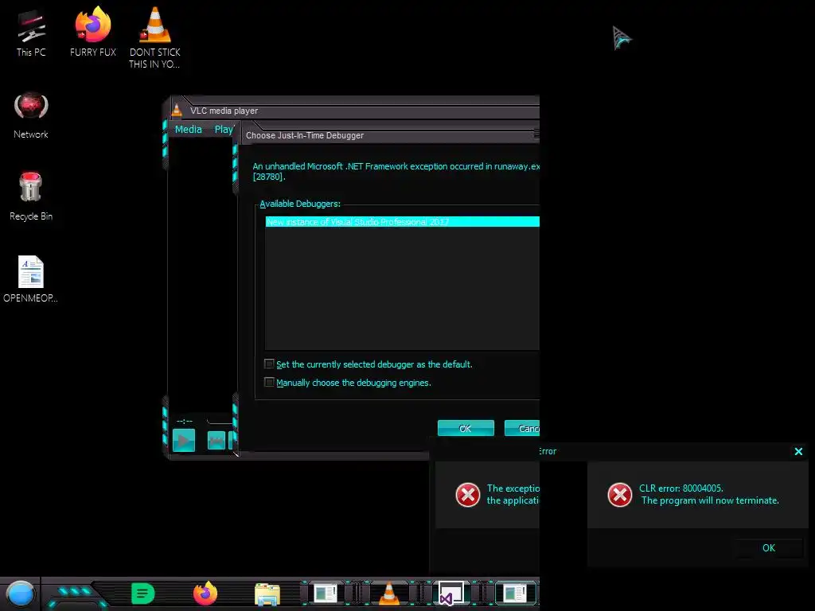Select the last window-thumbnail taskbar item
Image resolution: width=815 pixels, height=611 pixels.
tap(515, 593)
